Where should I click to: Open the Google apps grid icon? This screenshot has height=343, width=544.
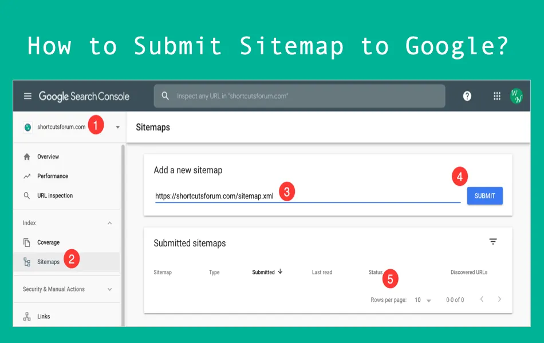(496, 96)
